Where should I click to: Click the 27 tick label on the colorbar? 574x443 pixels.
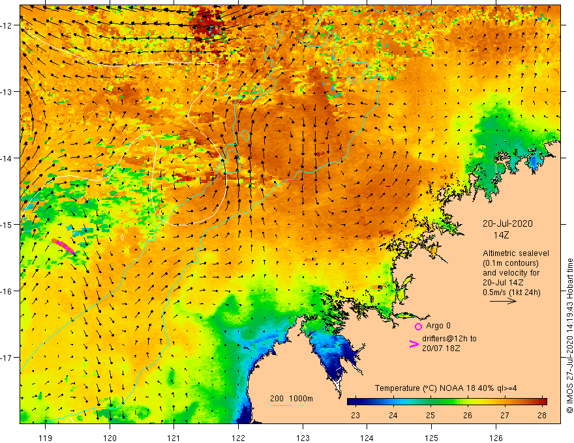point(505,416)
